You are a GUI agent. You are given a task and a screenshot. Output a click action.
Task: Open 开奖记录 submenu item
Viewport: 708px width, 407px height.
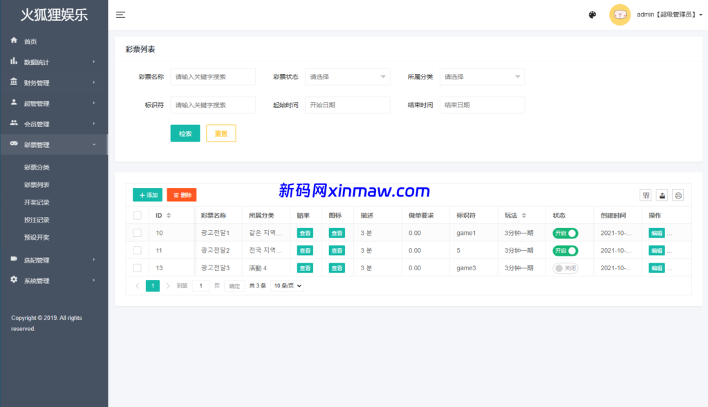[37, 202]
